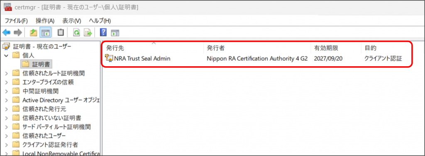The height and width of the screenshot is (156, 425).
Task: Click the Forward arrow toolbar icon
Action: click(x=18, y=33)
